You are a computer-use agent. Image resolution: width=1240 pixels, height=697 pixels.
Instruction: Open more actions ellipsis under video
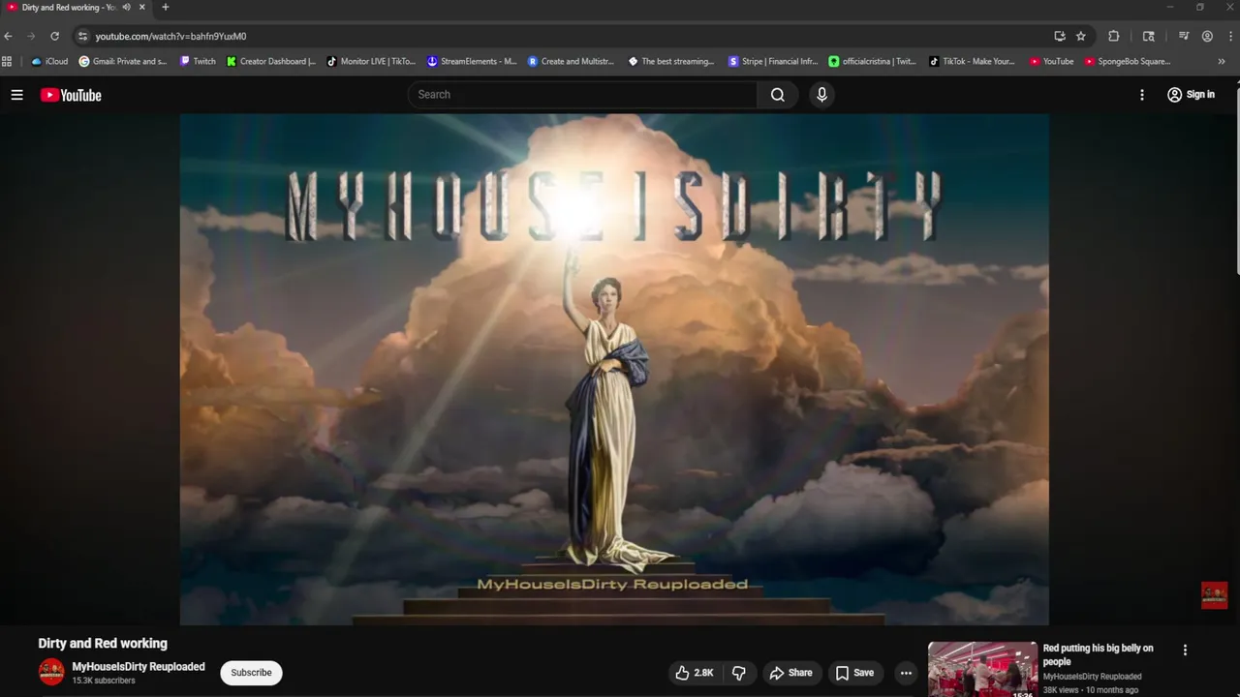(x=906, y=673)
